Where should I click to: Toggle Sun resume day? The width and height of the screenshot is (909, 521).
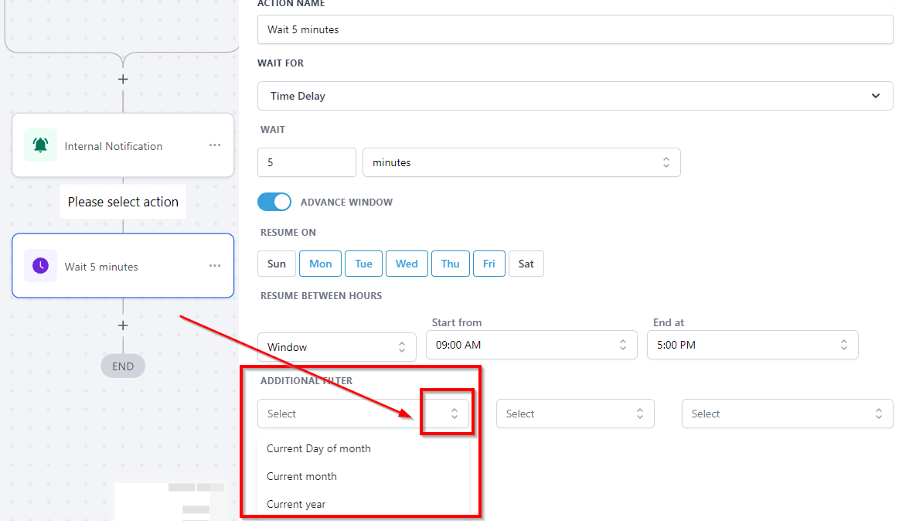point(277,264)
